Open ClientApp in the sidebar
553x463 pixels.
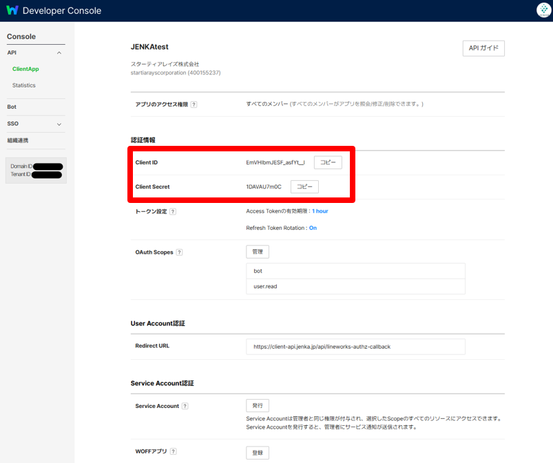[x=25, y=69]
